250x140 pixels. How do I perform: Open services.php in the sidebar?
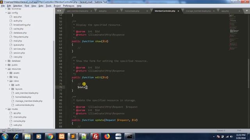coord(20,49)
